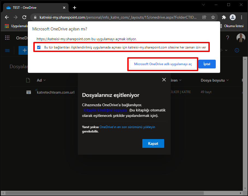This screenshot has width=248, height=196.
Task: Open the Chrome profile avatar icon
Action: click(233, 17)
